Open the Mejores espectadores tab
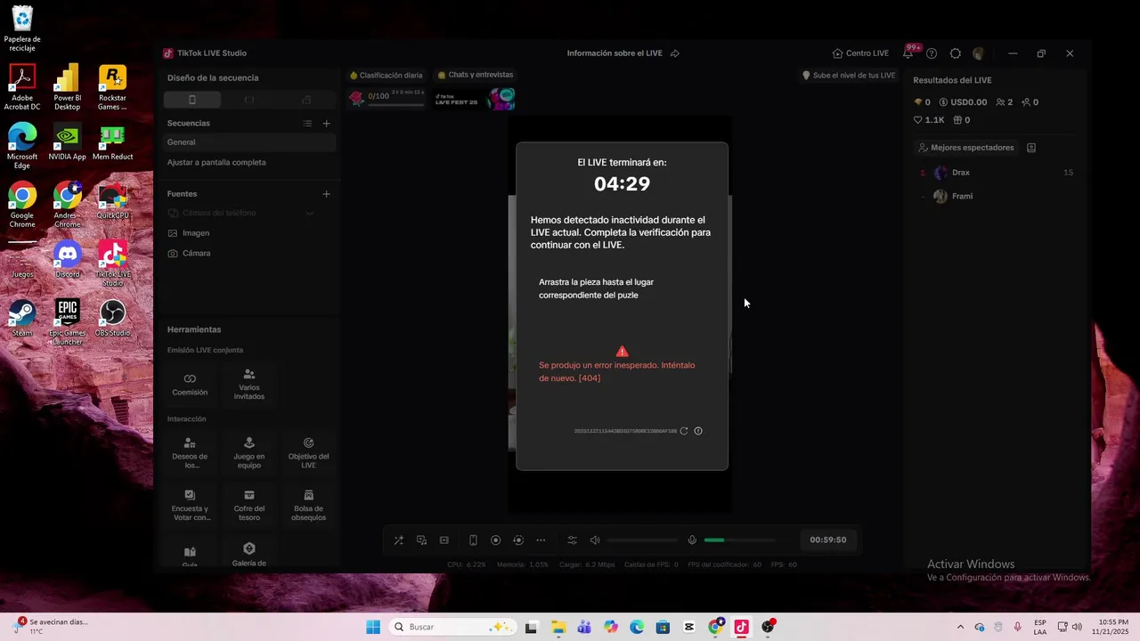Viewport: 1140px width, 641px height. coord(966,148)
